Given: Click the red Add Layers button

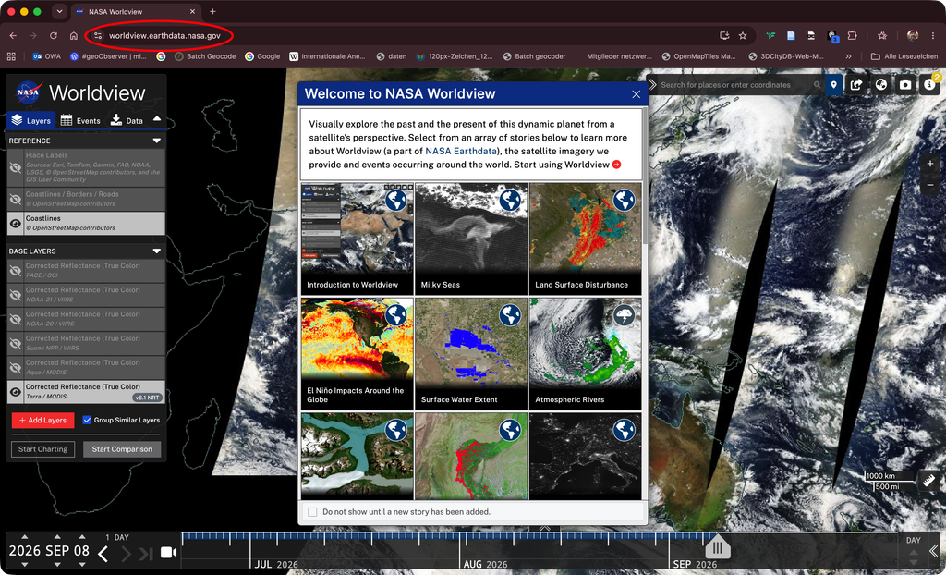Looking at the screenshot, I should click(x=42, y=421).
